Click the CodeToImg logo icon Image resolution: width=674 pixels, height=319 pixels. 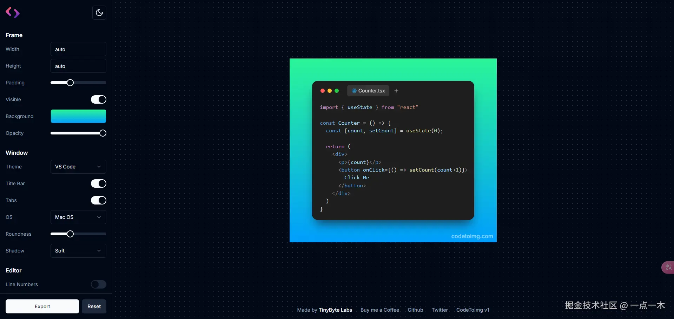pos(13,13)
